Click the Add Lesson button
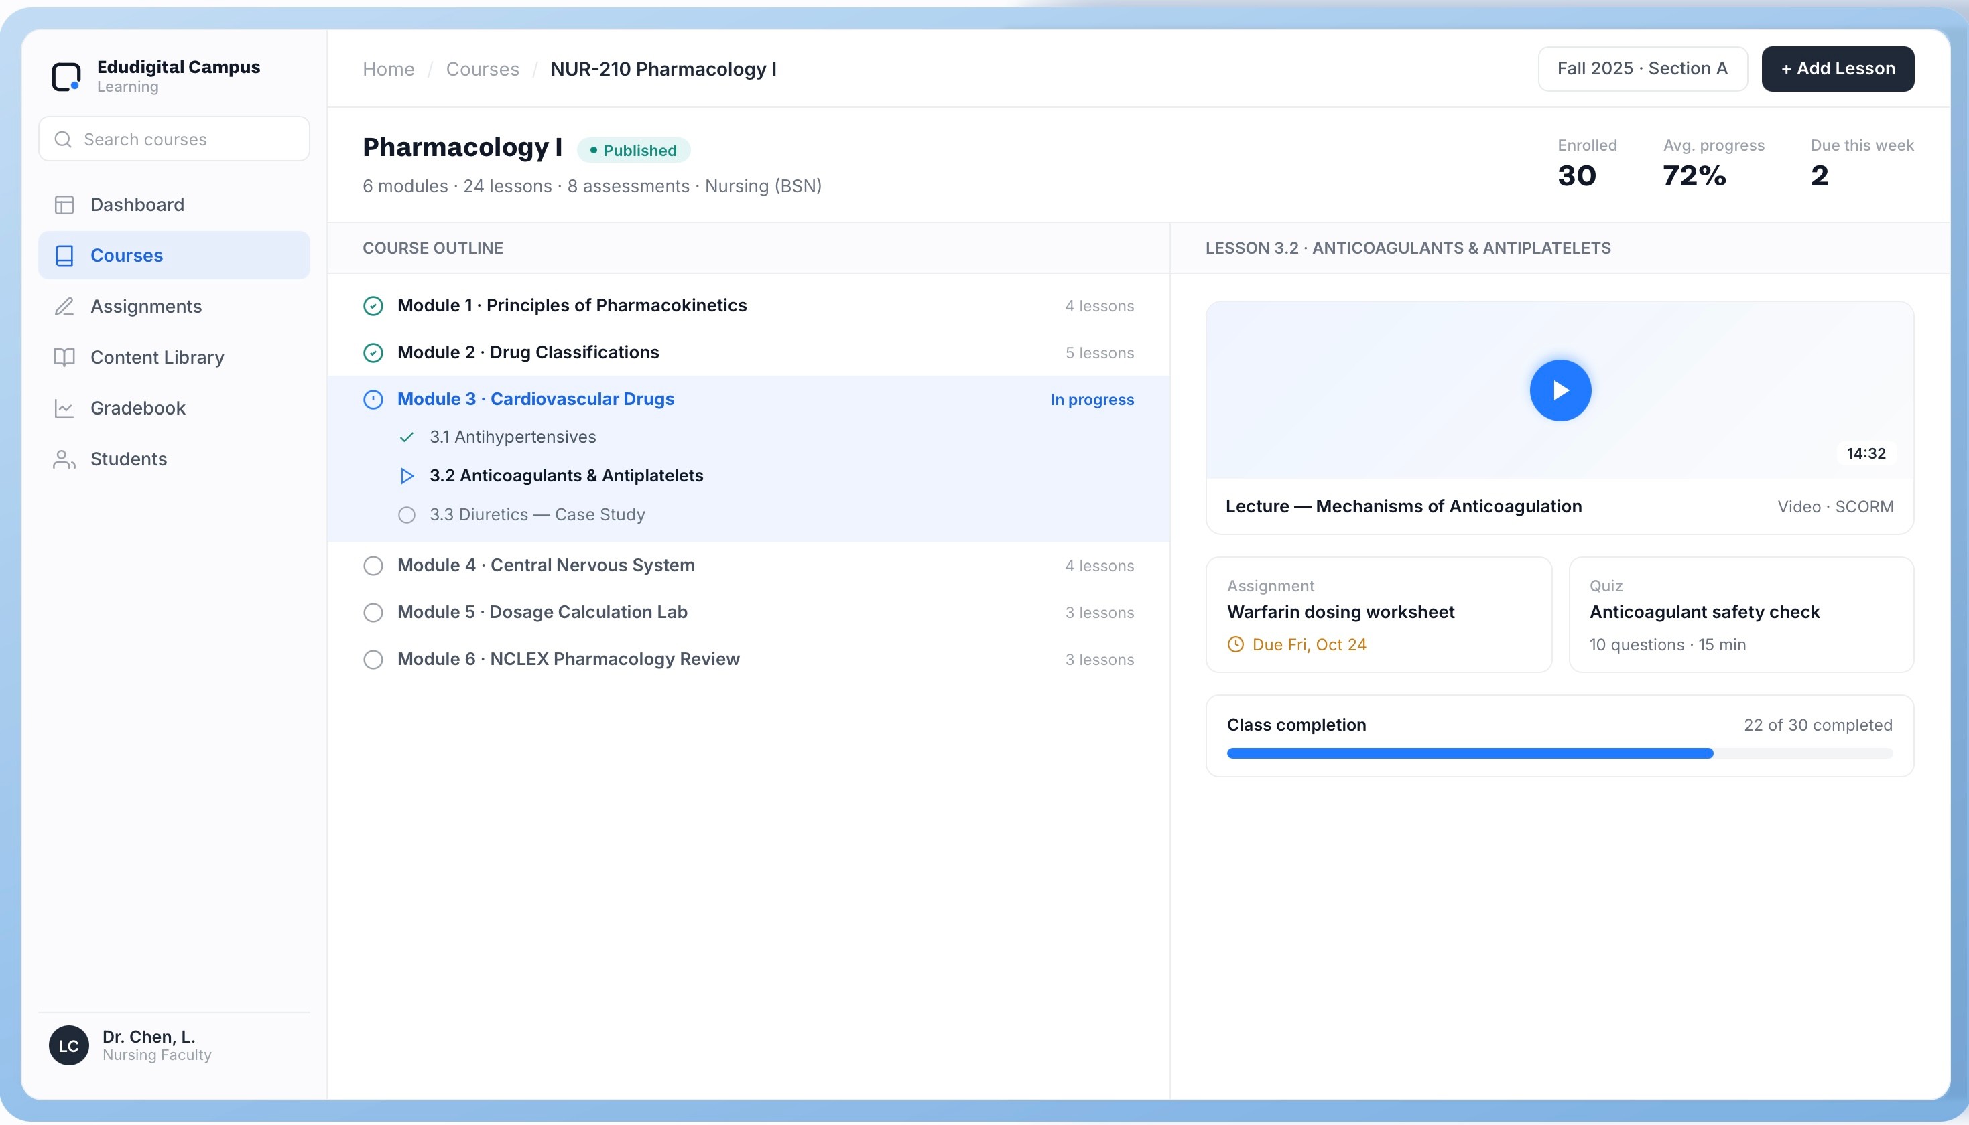 [x=1838, y=69]
